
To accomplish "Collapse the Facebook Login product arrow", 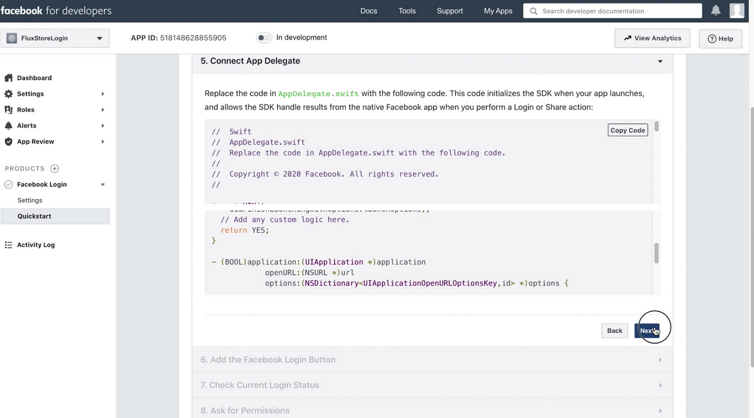I will tap(102, 185).
